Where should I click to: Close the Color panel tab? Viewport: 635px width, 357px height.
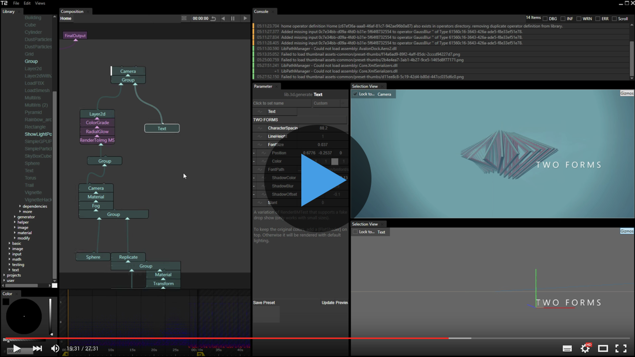[x=16, y=294]
